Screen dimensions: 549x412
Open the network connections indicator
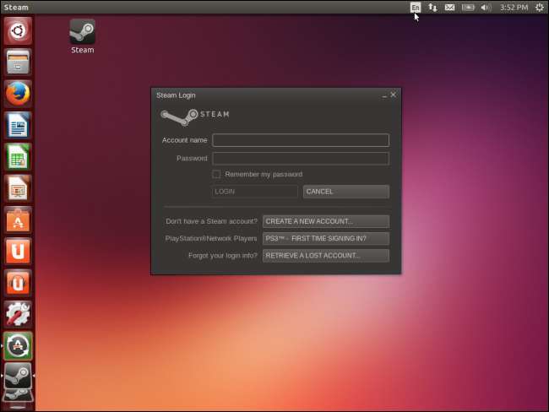pos(432,8)
